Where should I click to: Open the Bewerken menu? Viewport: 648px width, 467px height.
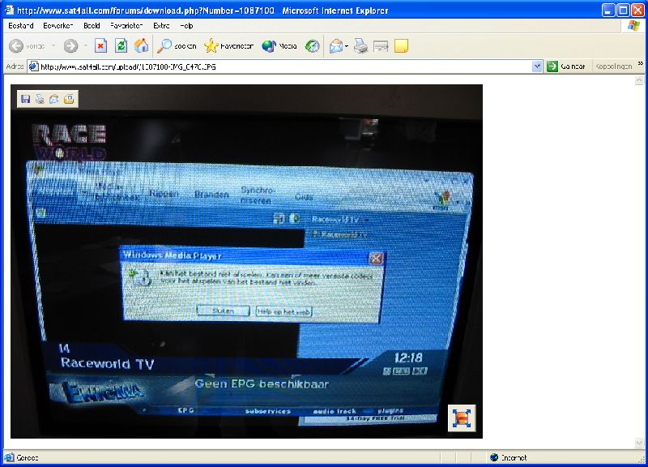pos(58,26)
